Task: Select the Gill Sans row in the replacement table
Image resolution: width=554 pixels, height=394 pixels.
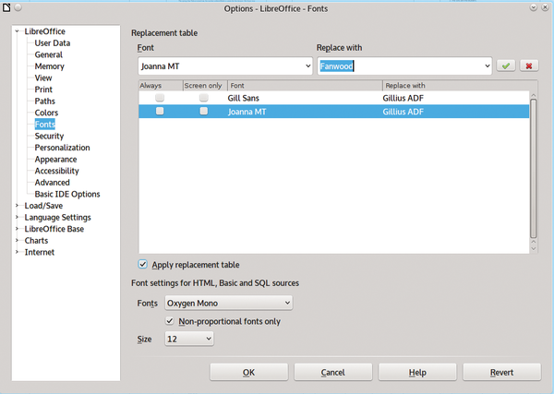Action: tap(334, 98)
